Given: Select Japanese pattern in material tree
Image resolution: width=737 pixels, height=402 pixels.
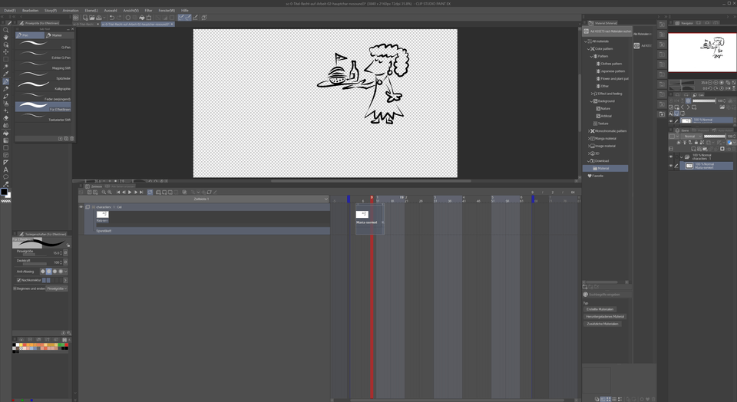Looking at the screenshot, I should click(x=613, y=71).
